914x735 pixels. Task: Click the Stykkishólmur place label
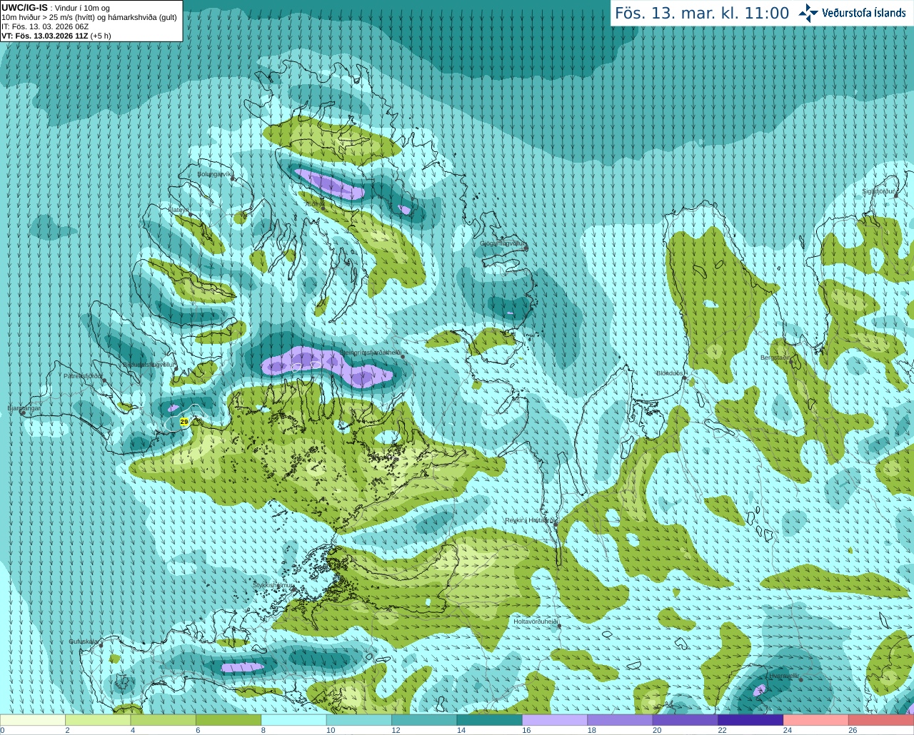[x=273, y=585]
